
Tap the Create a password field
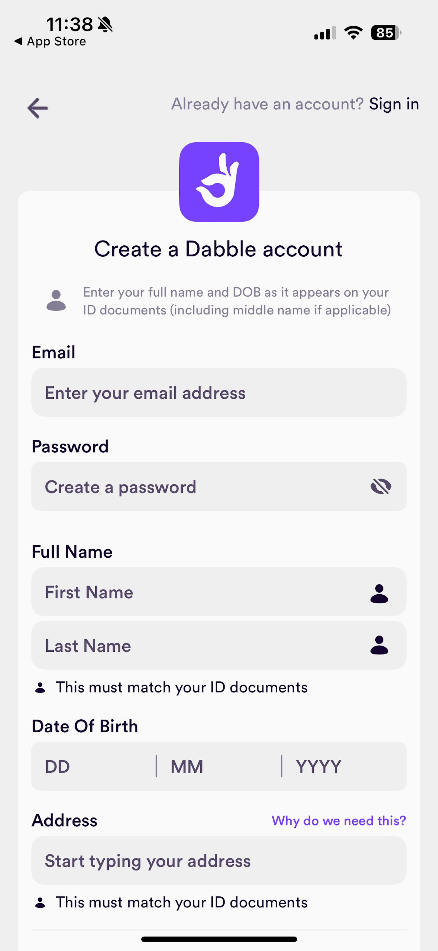click(x=199, y=487)
